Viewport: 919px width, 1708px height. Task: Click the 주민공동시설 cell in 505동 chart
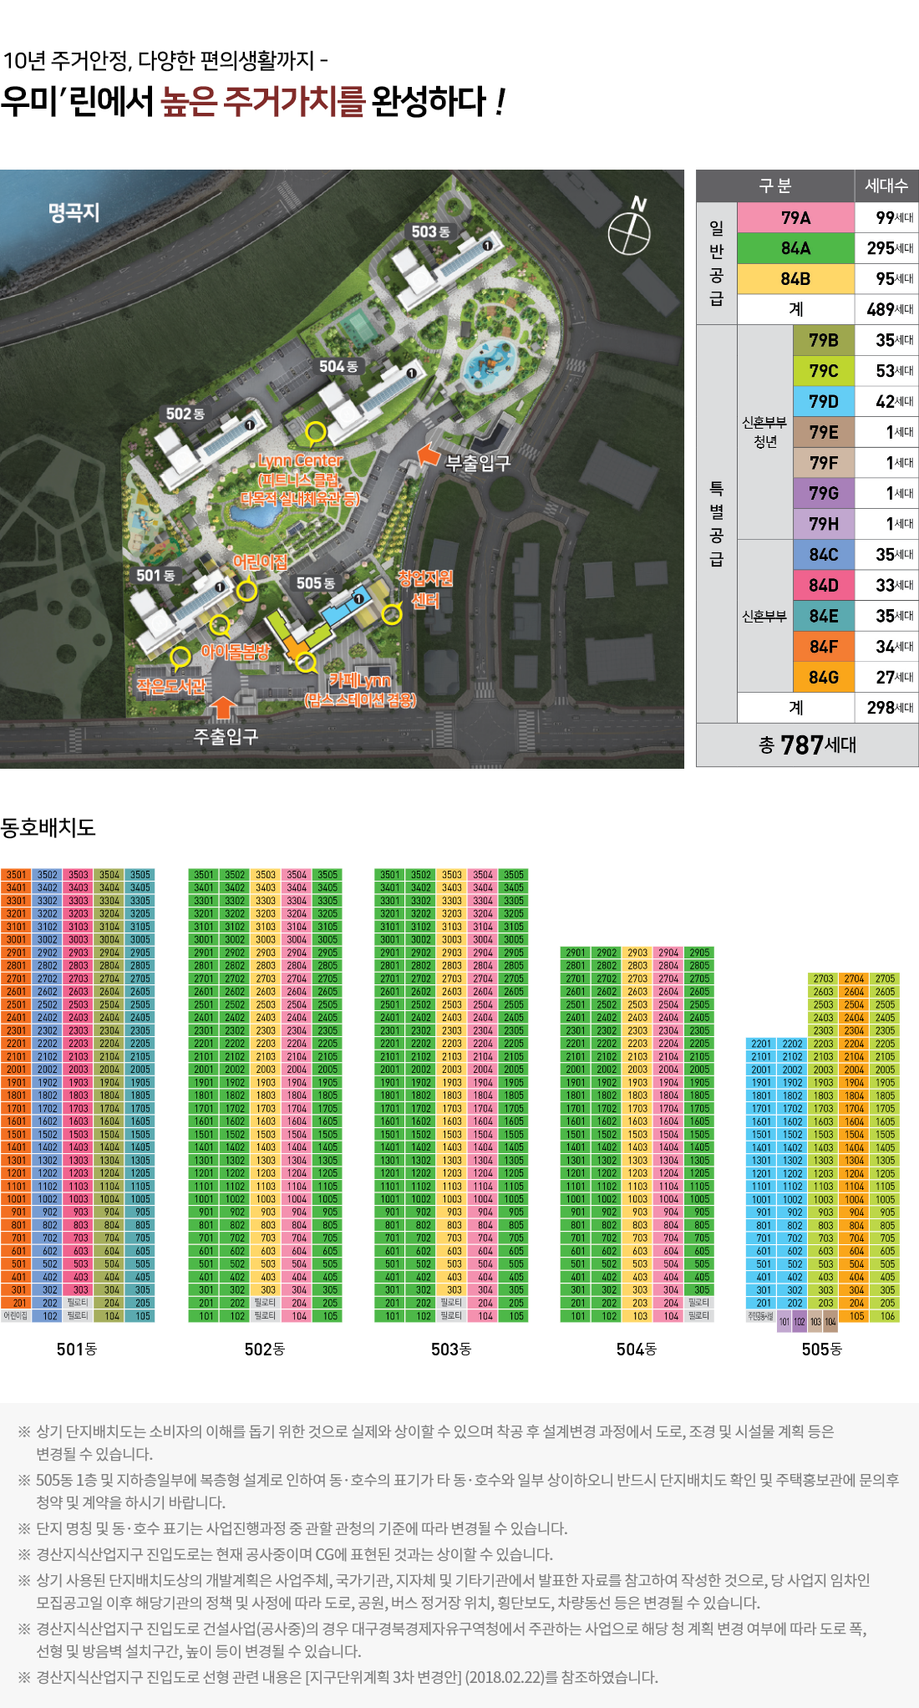[760, 1316]
